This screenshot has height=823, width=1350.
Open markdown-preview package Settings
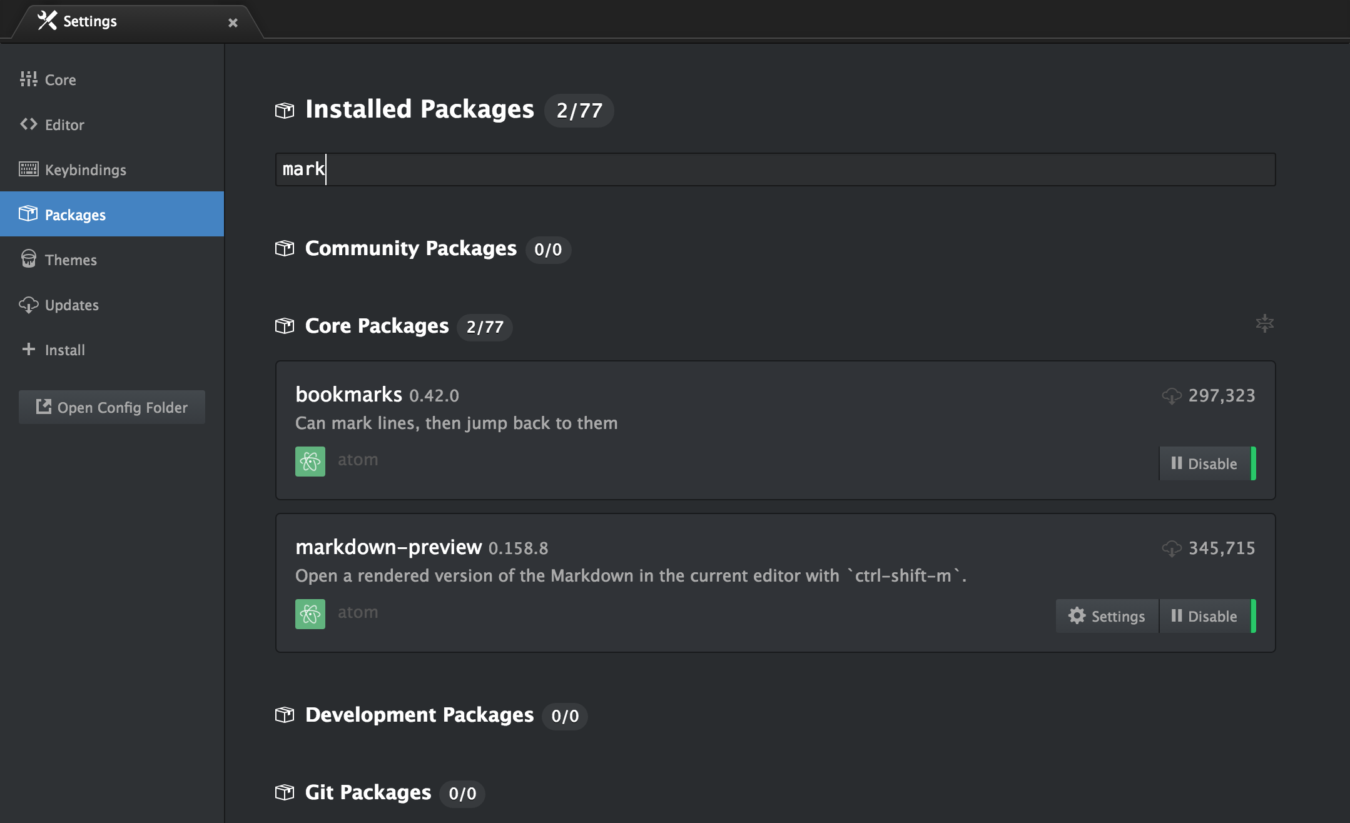(1107, 616)
